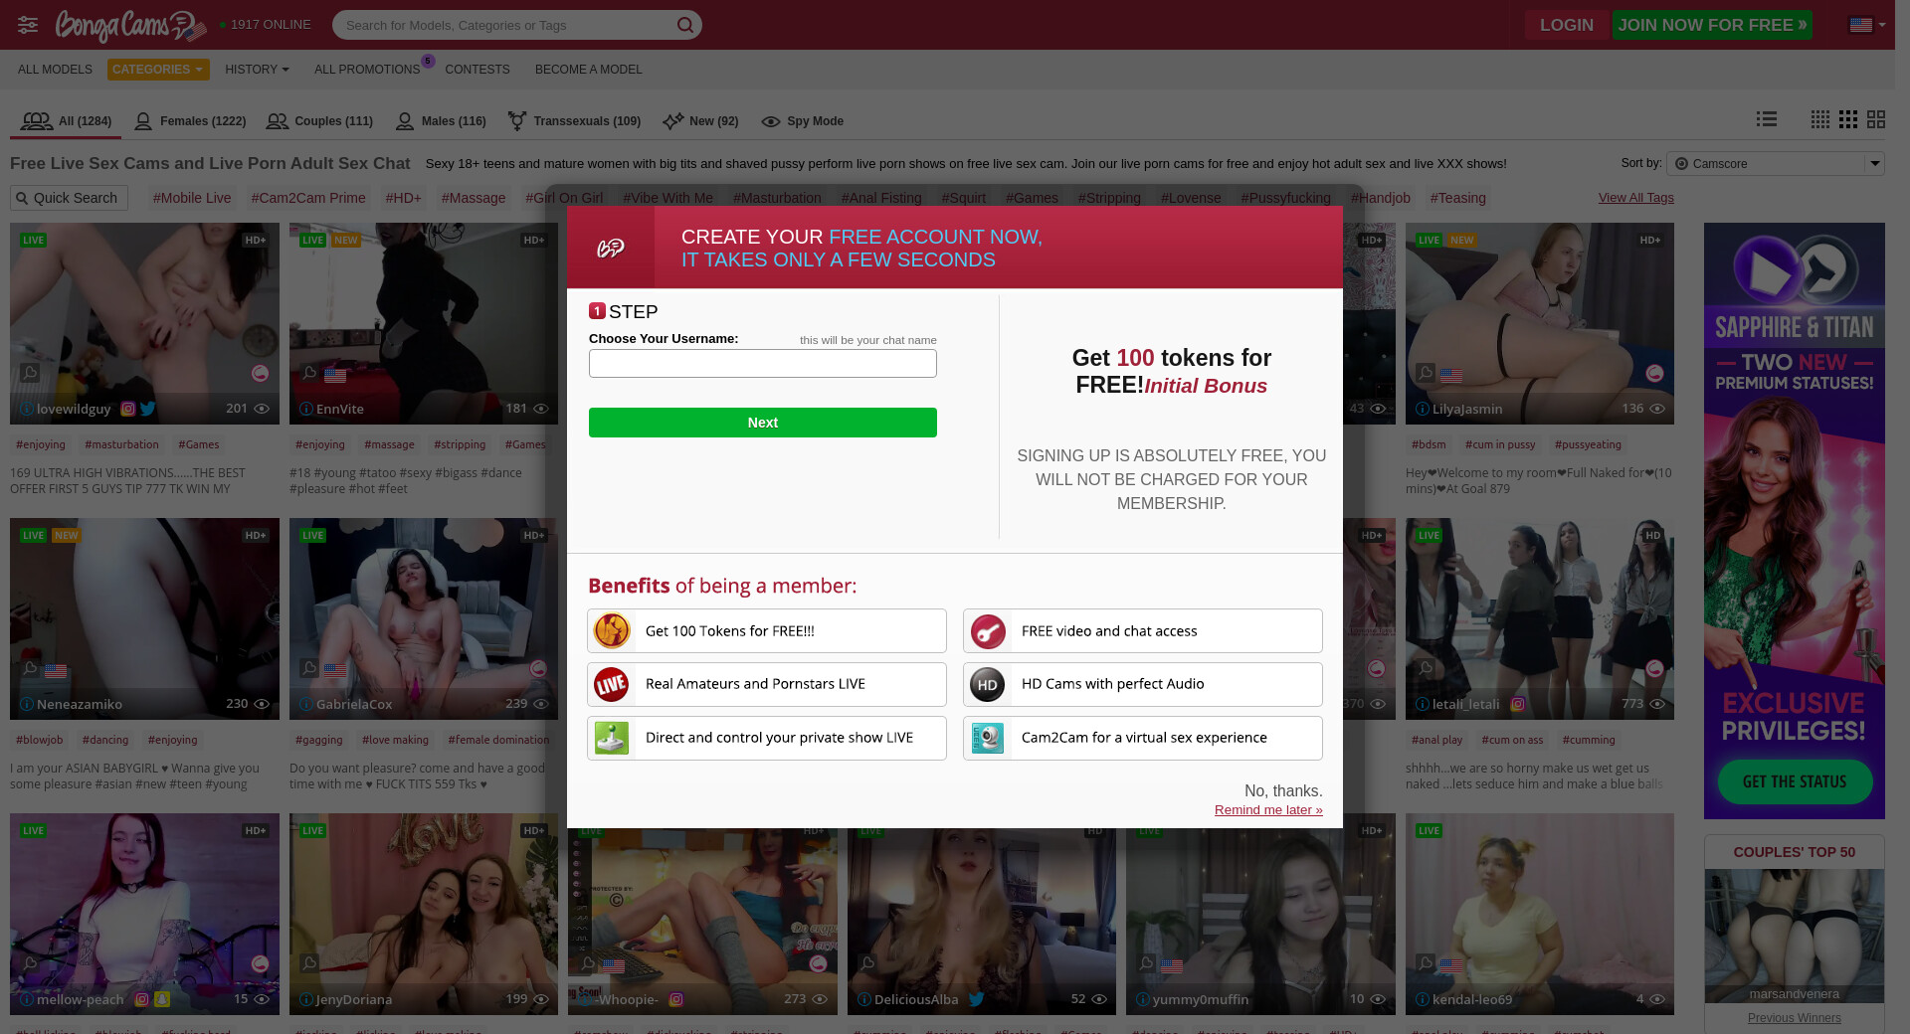The height and width of the screenshot is (1034, 1910).
Task: Enable Spy Mode filter
Action: click(x=802, y=121)
